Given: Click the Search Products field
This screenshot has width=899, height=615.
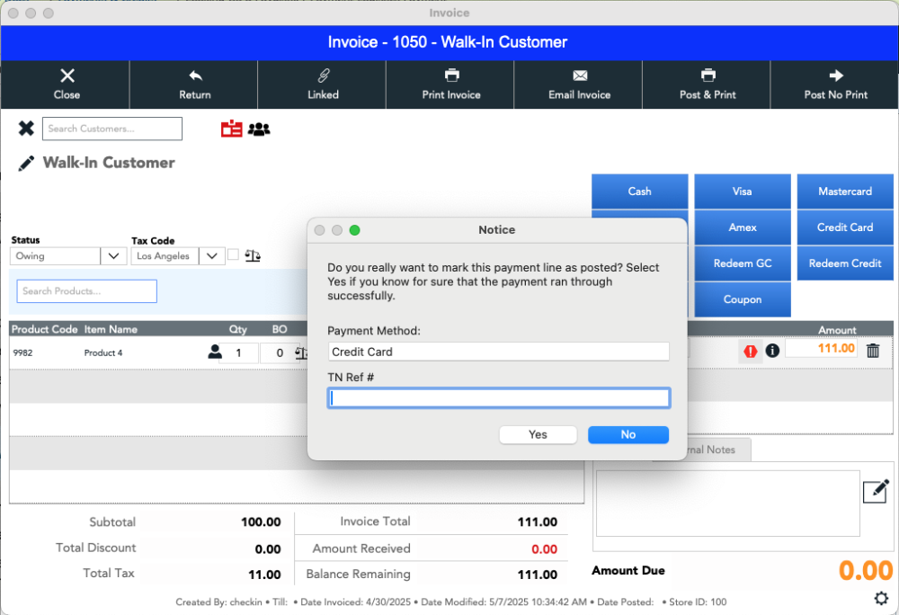Looking at the screenshot, I should click(87, 291).
